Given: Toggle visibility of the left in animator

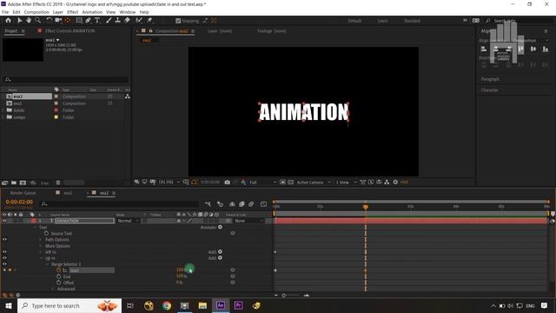Looking at the screenshot, I should coord(4,252).
